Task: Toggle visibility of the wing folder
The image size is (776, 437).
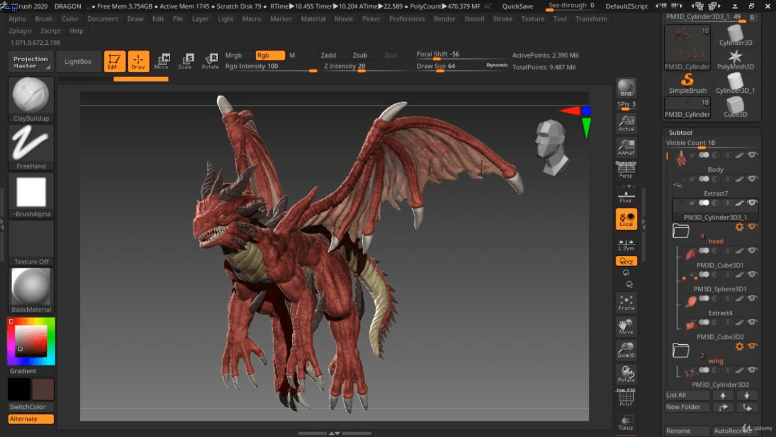Action: pyautogui.click(x=753, y=346)
